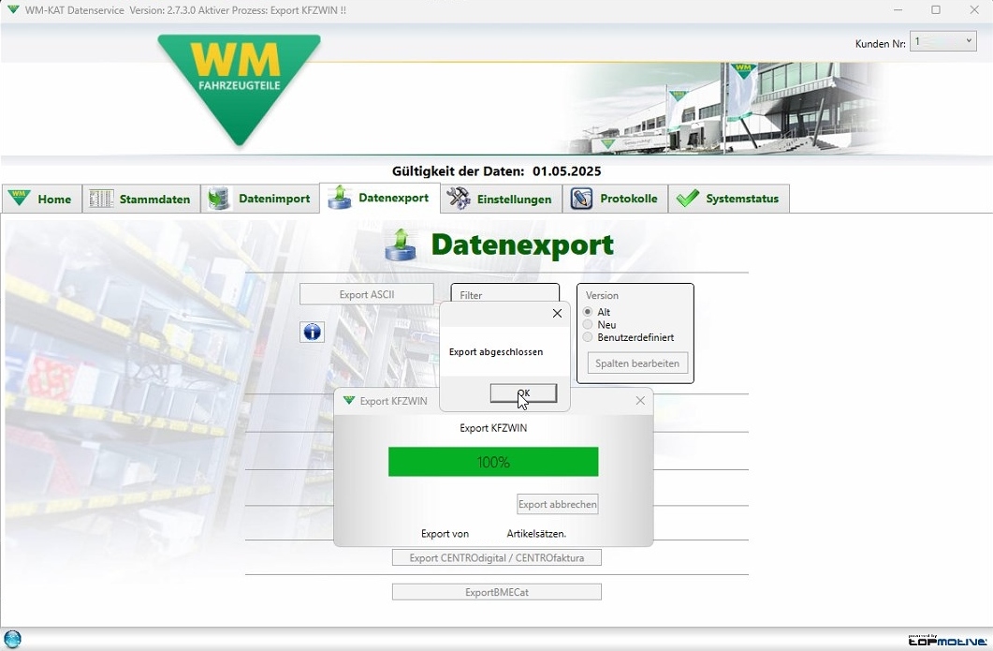Switch to the Protokolle tab
Viewport: 993px width, 651px height.
616,199
